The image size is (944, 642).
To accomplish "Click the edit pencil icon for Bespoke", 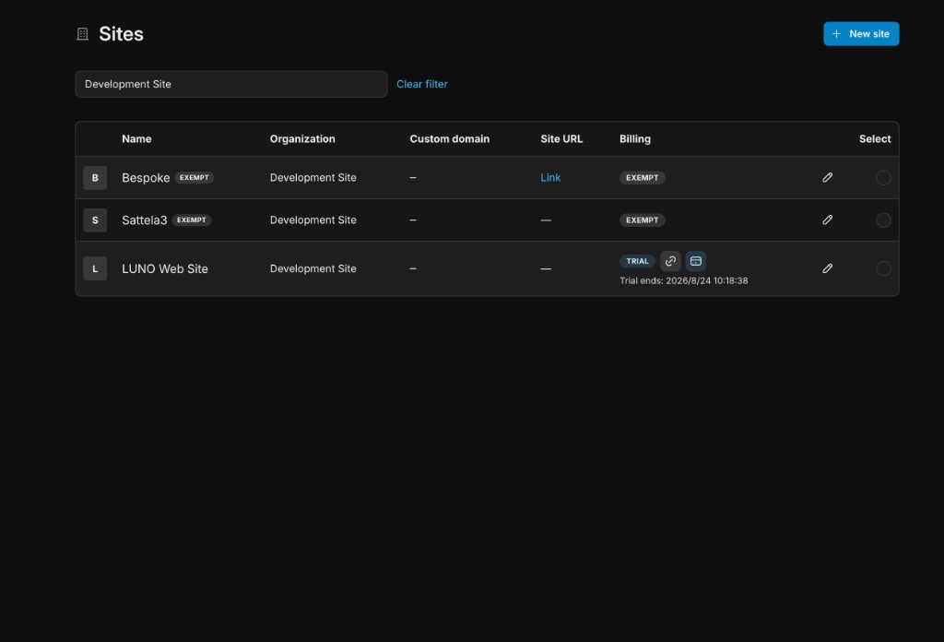I will tap(827, 177).
